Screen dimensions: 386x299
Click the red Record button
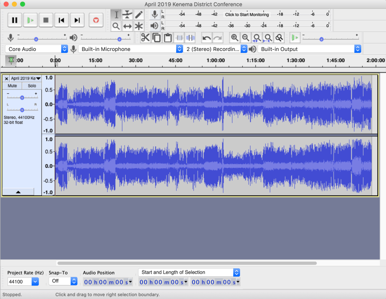pyautogui.click(x=96, y=20)
